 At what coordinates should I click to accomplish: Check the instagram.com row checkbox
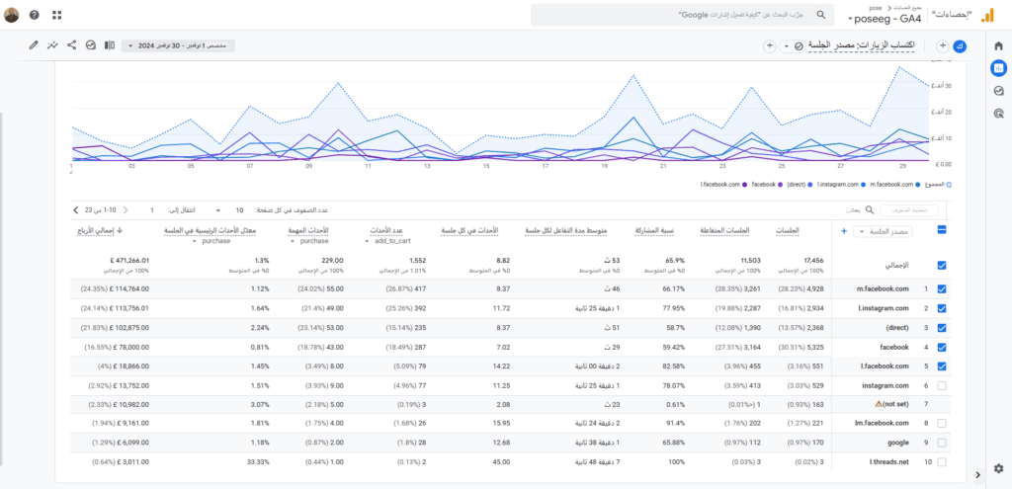(941, 385)
